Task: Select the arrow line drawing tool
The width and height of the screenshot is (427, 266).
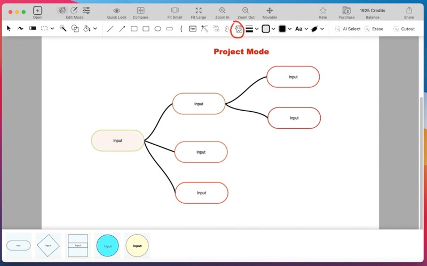Action: pyautogui.click(x=122, y=29)
